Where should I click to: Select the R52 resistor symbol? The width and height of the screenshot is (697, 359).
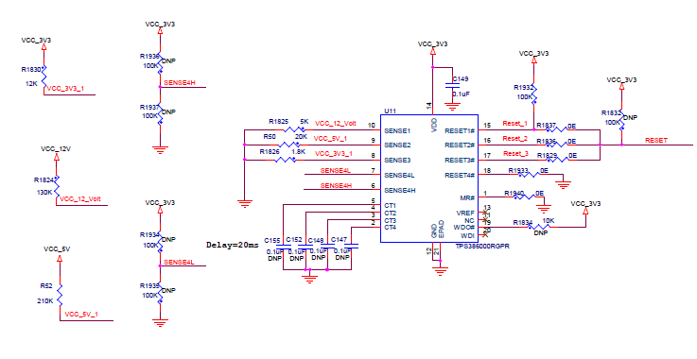pos(60,295)
